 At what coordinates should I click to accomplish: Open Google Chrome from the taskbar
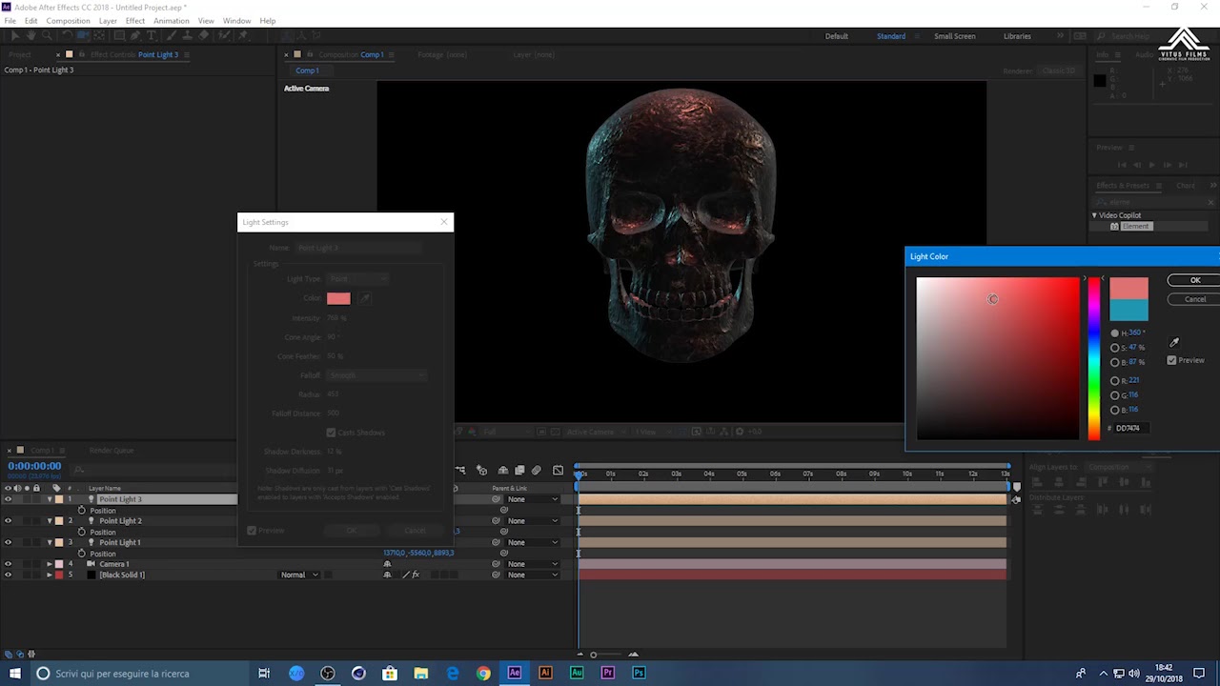(483, 674)
